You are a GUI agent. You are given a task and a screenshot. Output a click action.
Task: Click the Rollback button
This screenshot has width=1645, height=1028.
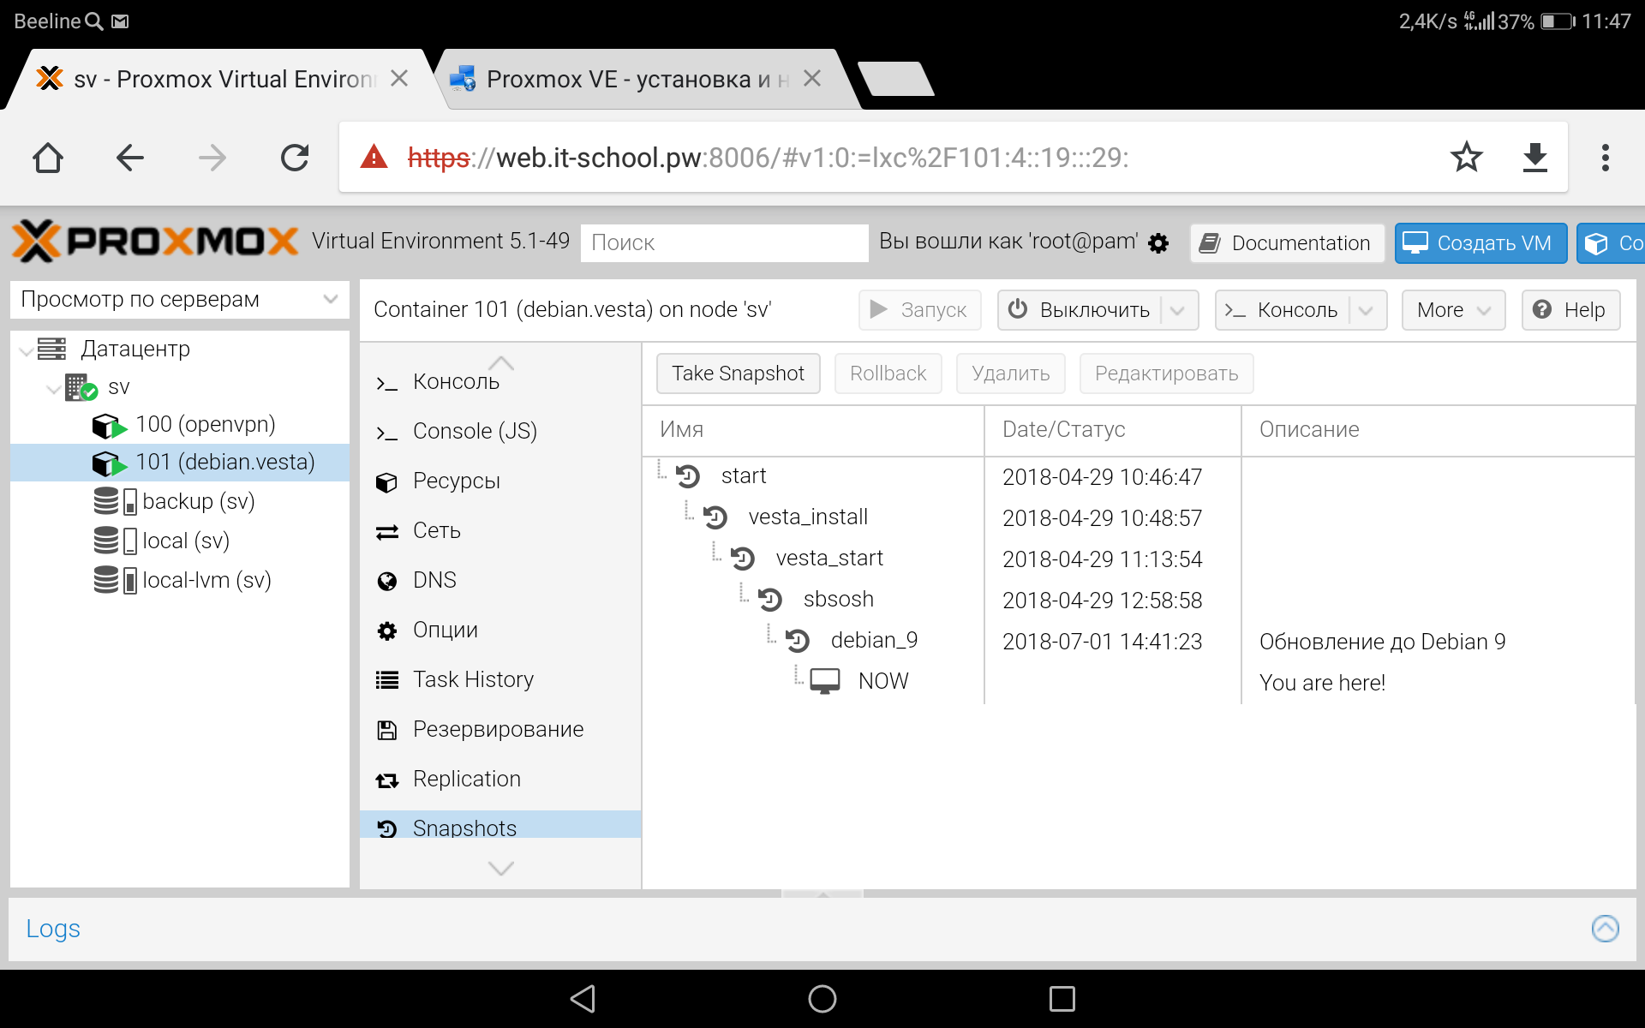pyautogui.click(x=888, y=374)
